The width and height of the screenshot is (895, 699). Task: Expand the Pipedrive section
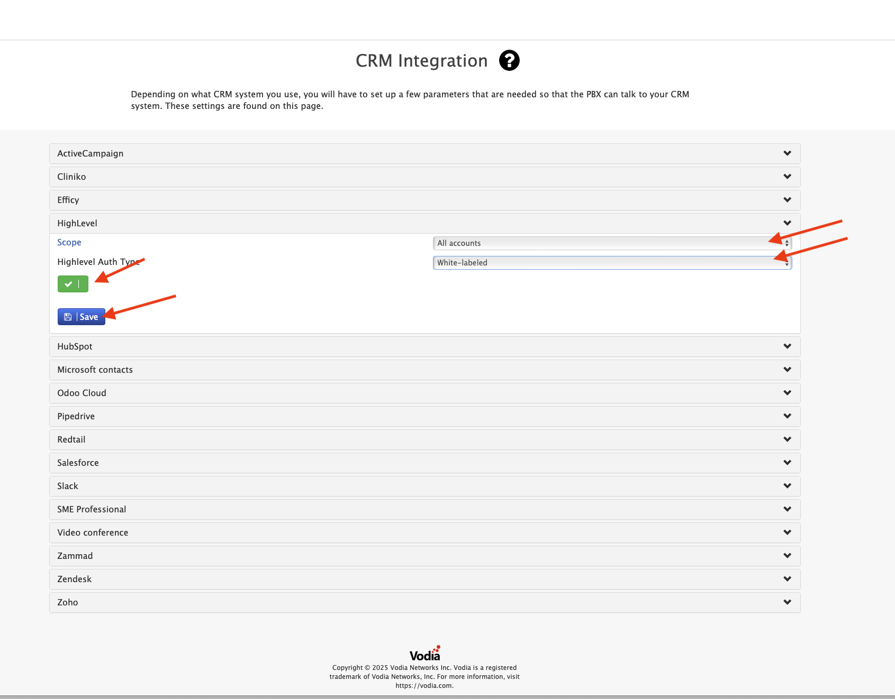[x=76, y=416]
